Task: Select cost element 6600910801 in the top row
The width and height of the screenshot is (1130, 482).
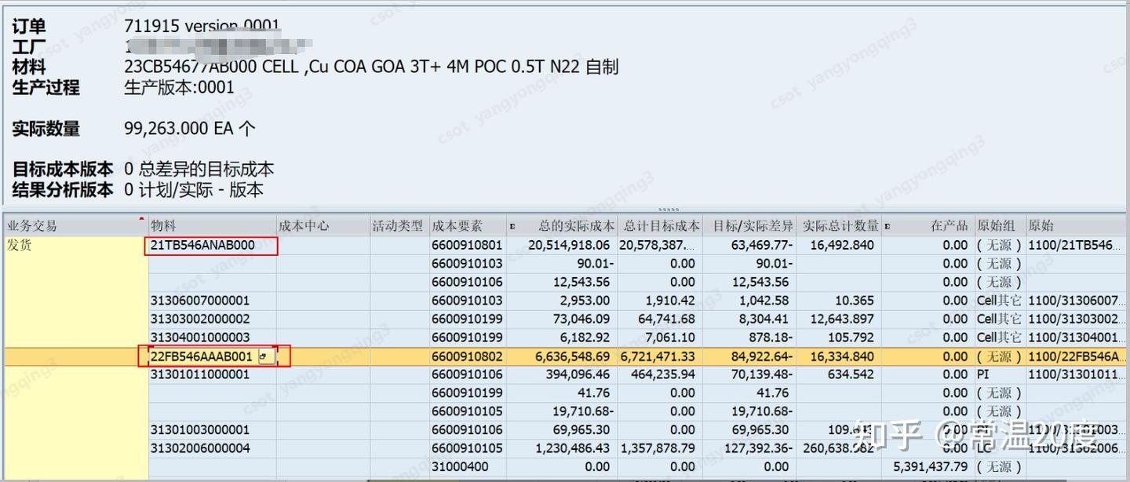Action: coord(466,245)
